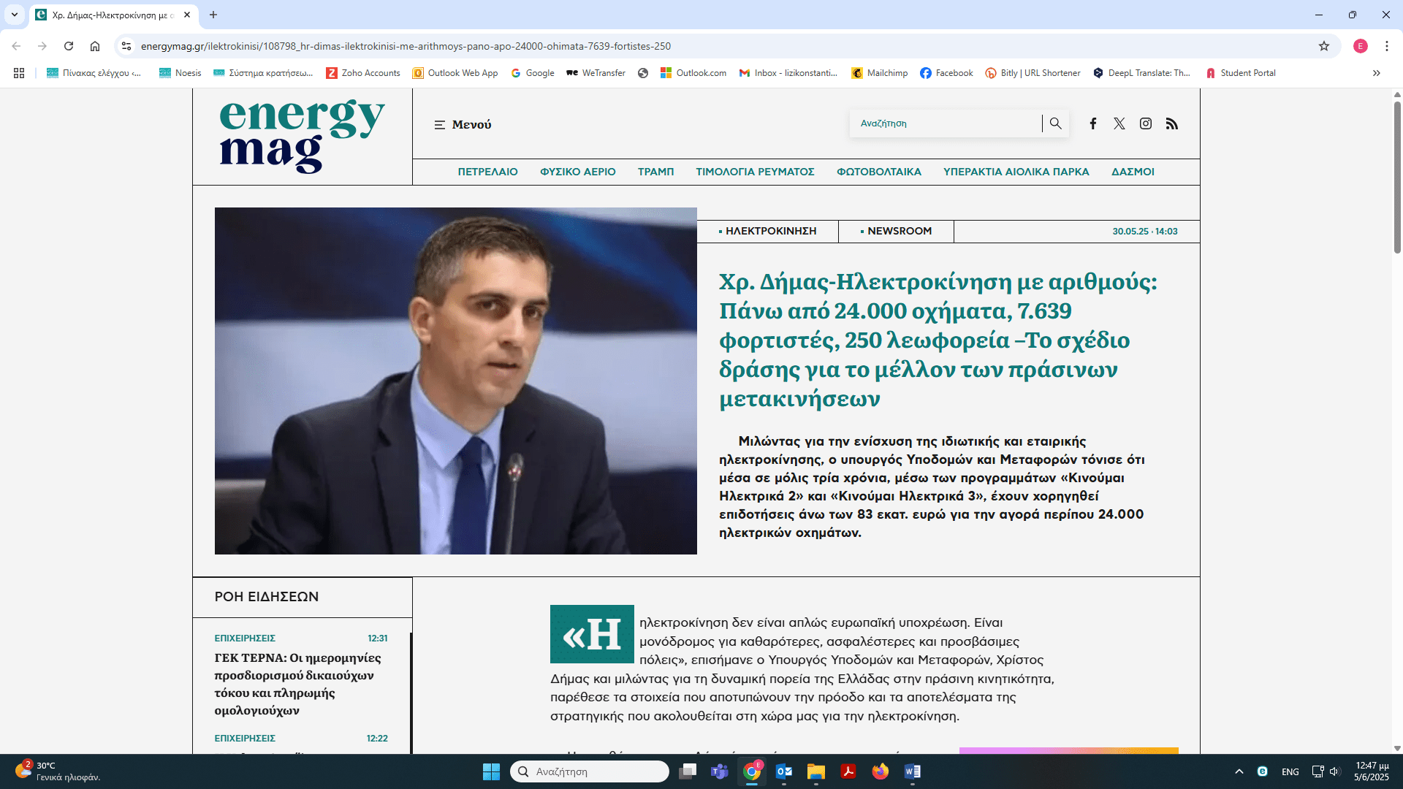The width and height of the screenshot is (1403, 789).
Task: Select ΦΩΤΟΒΟΛΤΑΙΚΑ in the navigation bar
Action: coord(878,172)
